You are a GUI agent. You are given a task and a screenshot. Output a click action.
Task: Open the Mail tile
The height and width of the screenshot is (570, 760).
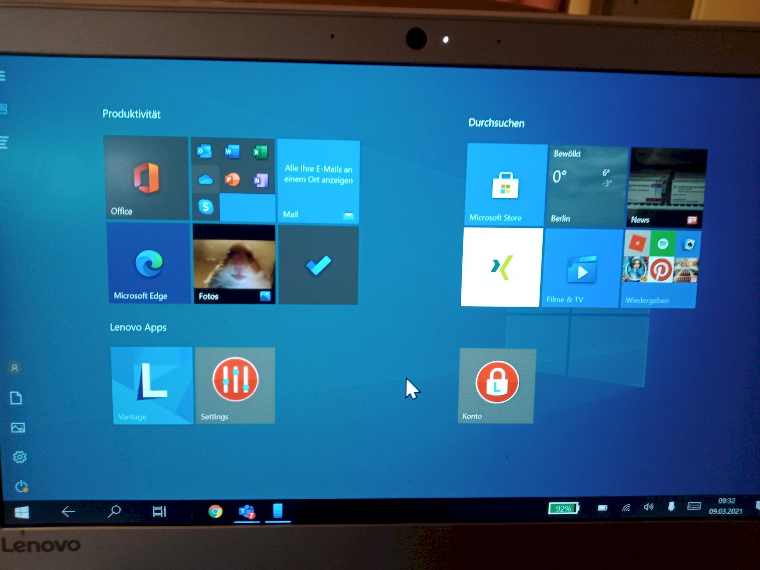[319, 181]
